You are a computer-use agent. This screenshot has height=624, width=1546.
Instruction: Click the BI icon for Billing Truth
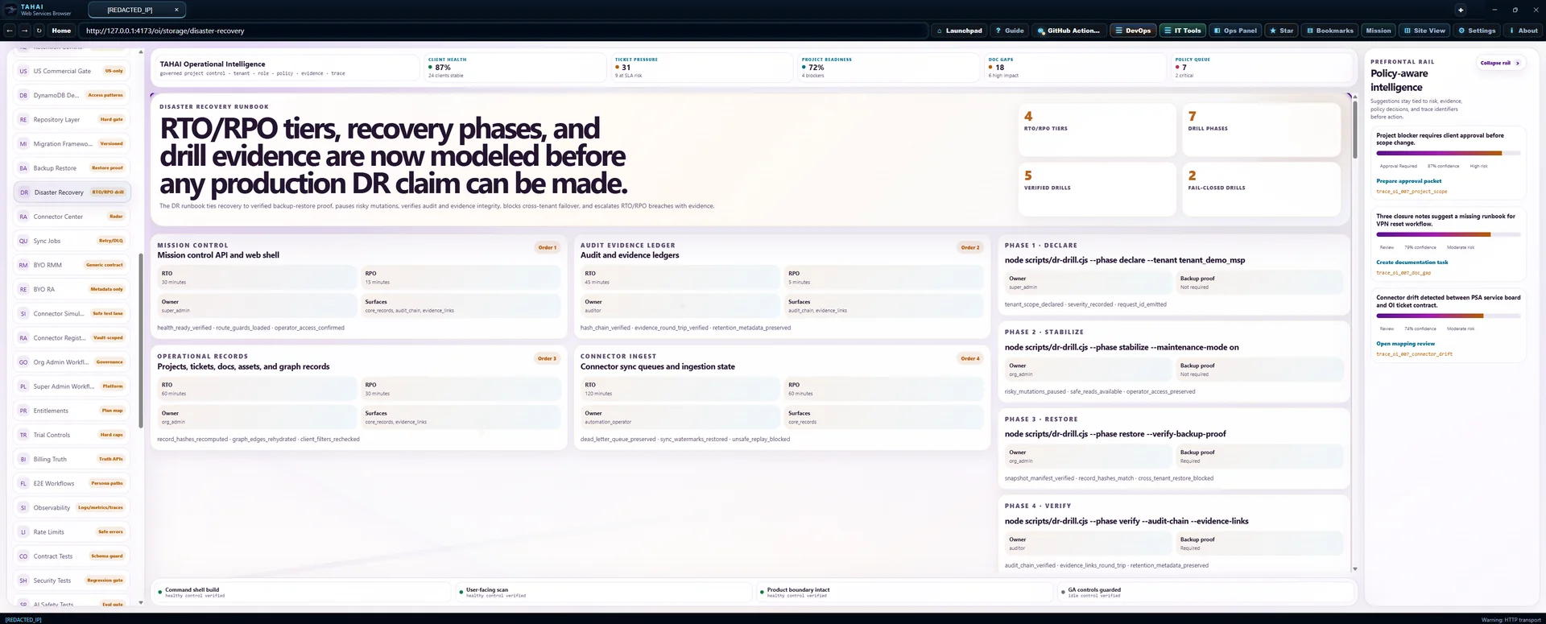coord(23,459)
